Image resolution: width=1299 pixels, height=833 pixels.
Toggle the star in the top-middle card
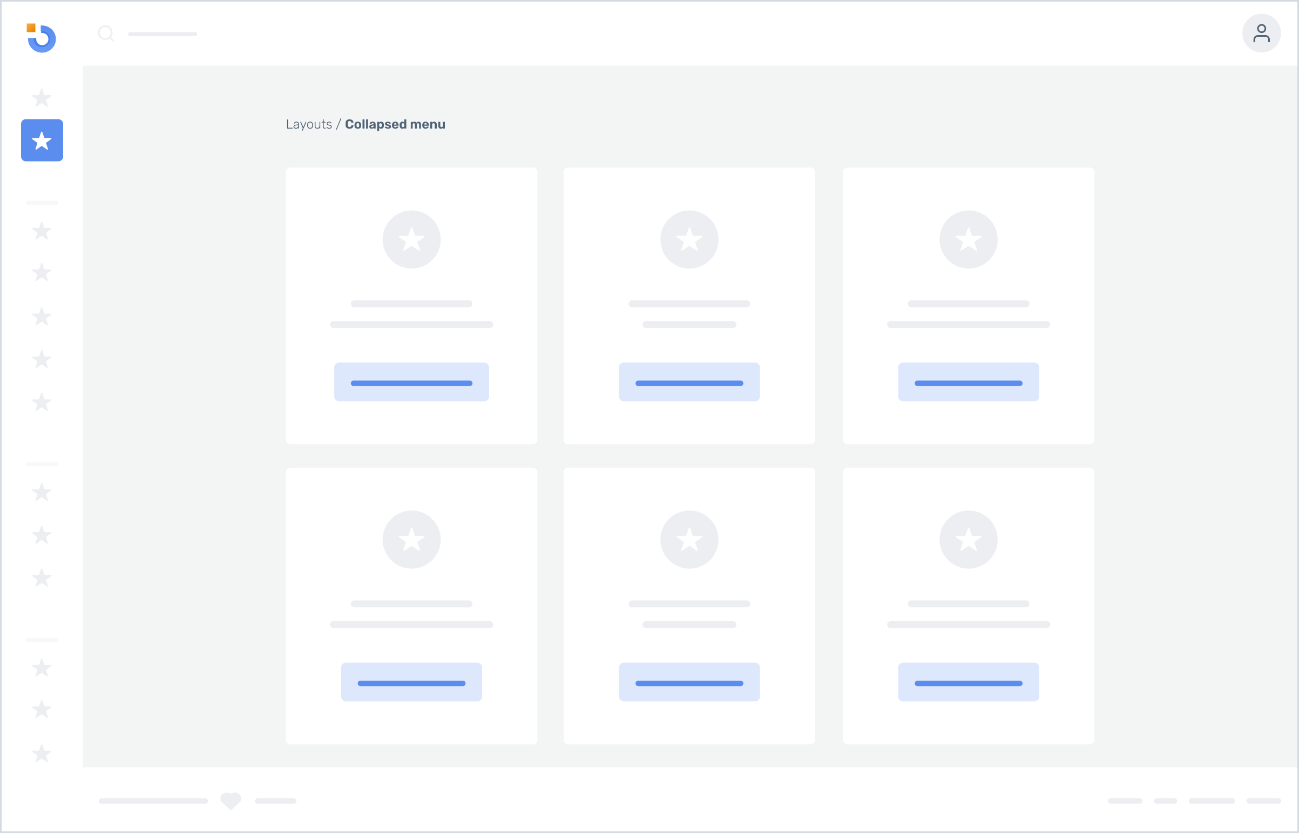[689, 239]
